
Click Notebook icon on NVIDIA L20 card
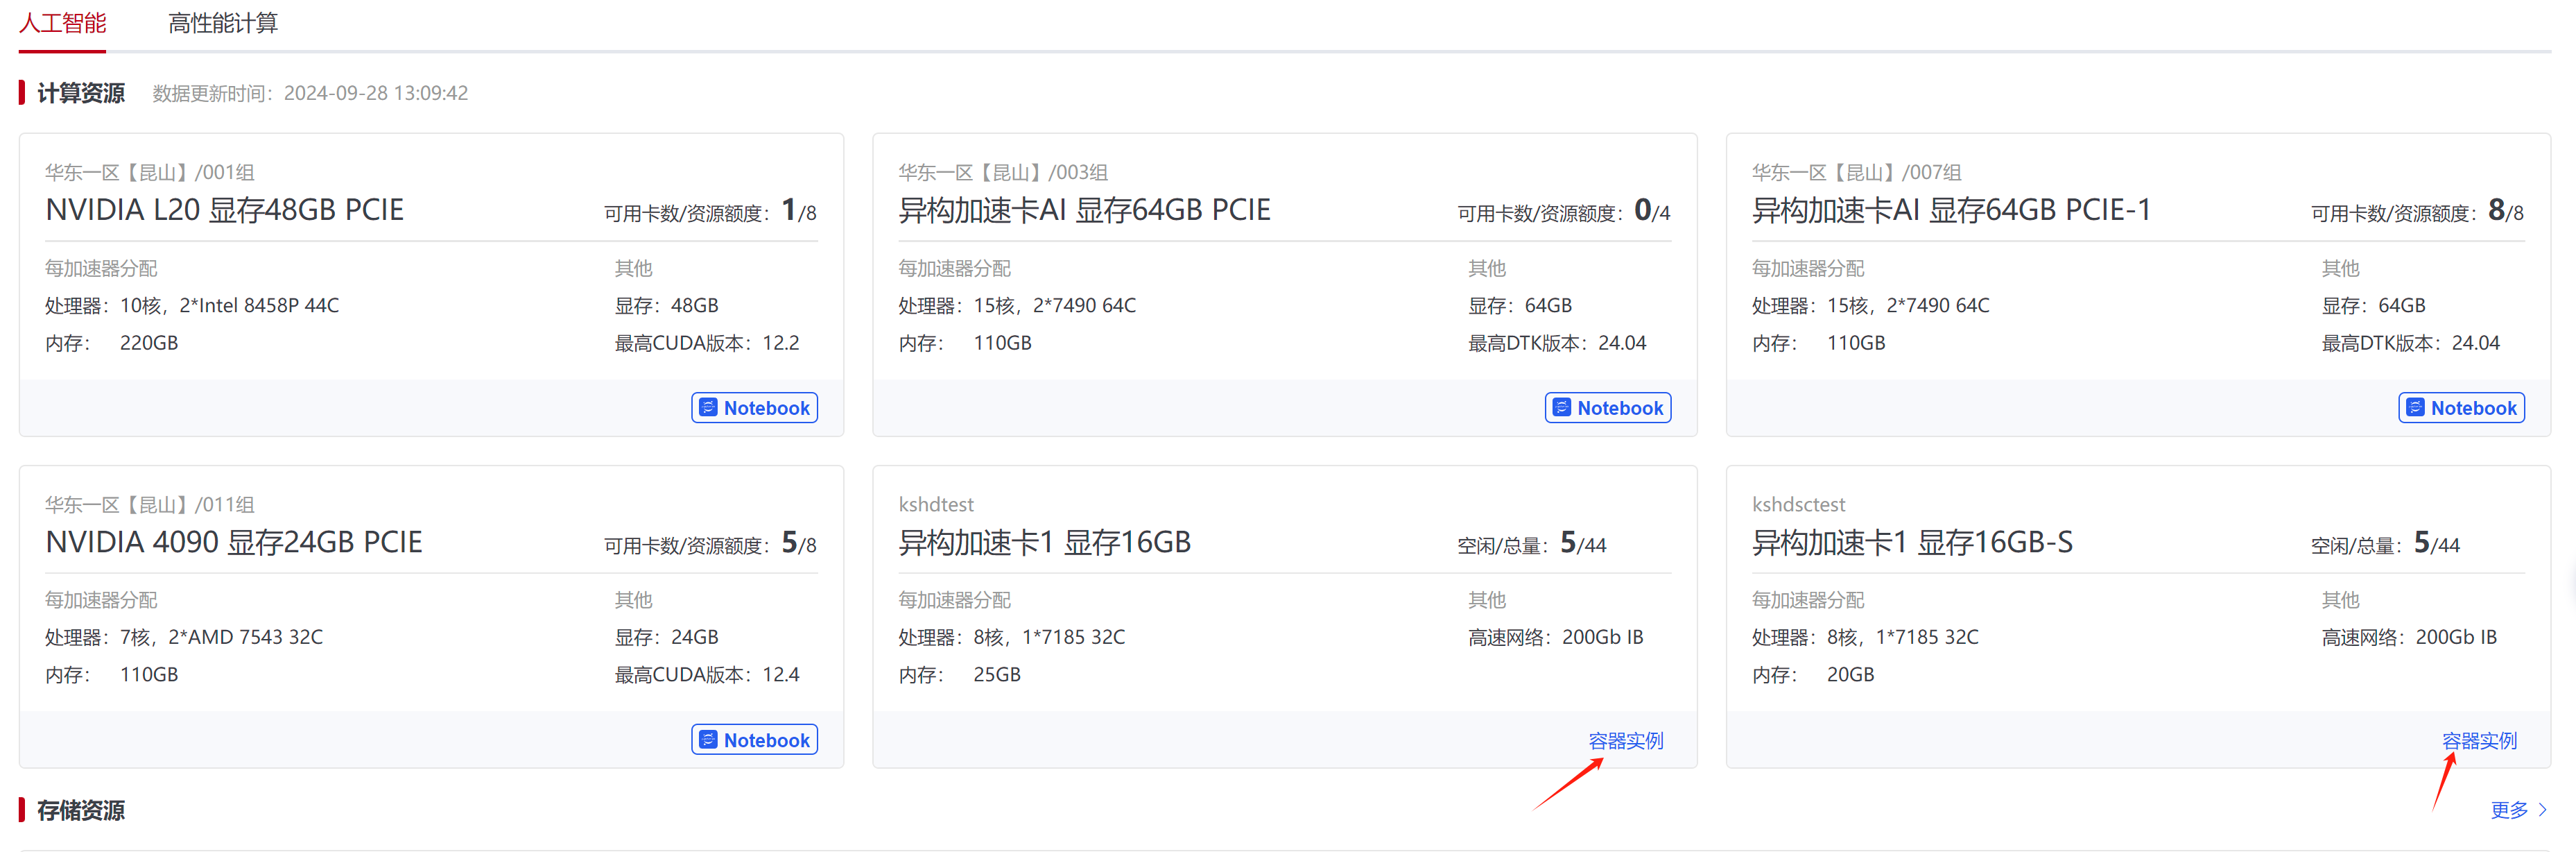point(708,407)
